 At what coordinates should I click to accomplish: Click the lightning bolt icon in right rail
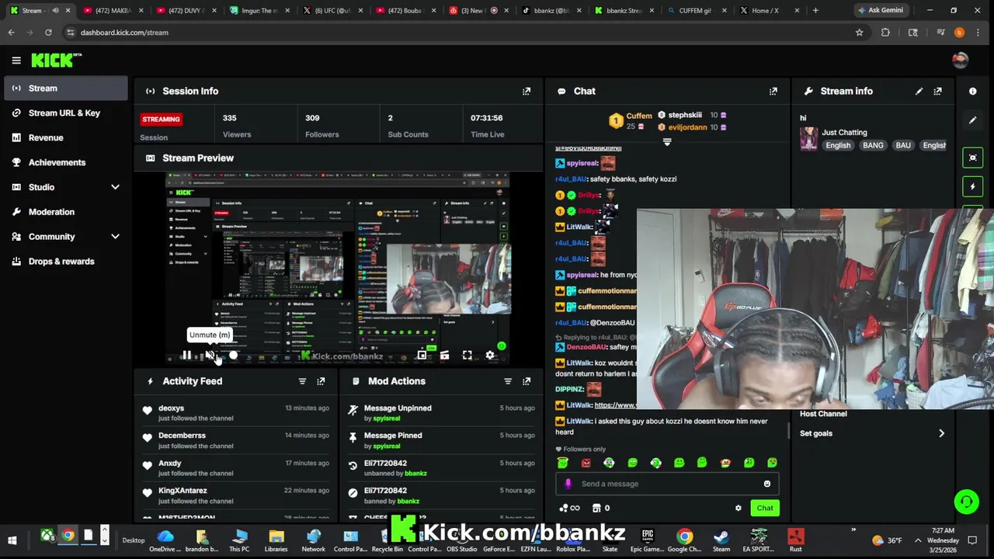coord(972,186)
